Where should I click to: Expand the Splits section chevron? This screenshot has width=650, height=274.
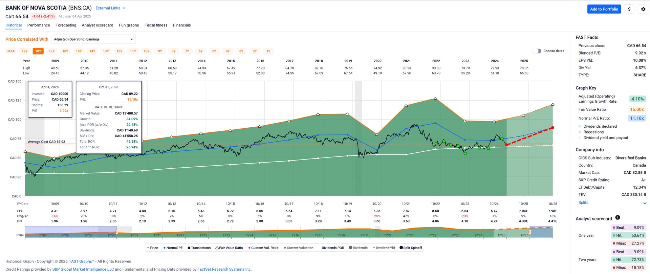[645, 203]
